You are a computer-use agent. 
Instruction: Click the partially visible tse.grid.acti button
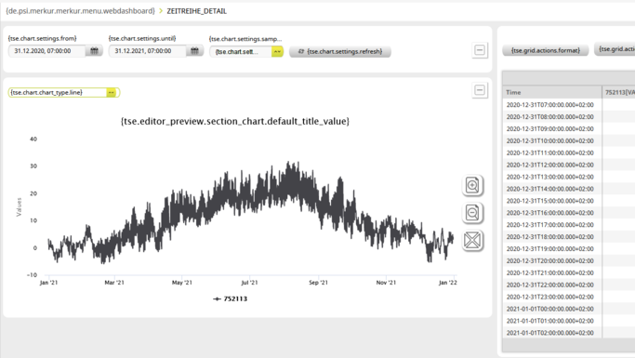[615, 49]
